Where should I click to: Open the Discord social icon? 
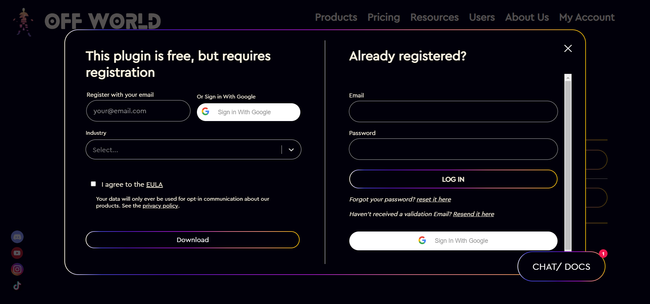(17, 237)
